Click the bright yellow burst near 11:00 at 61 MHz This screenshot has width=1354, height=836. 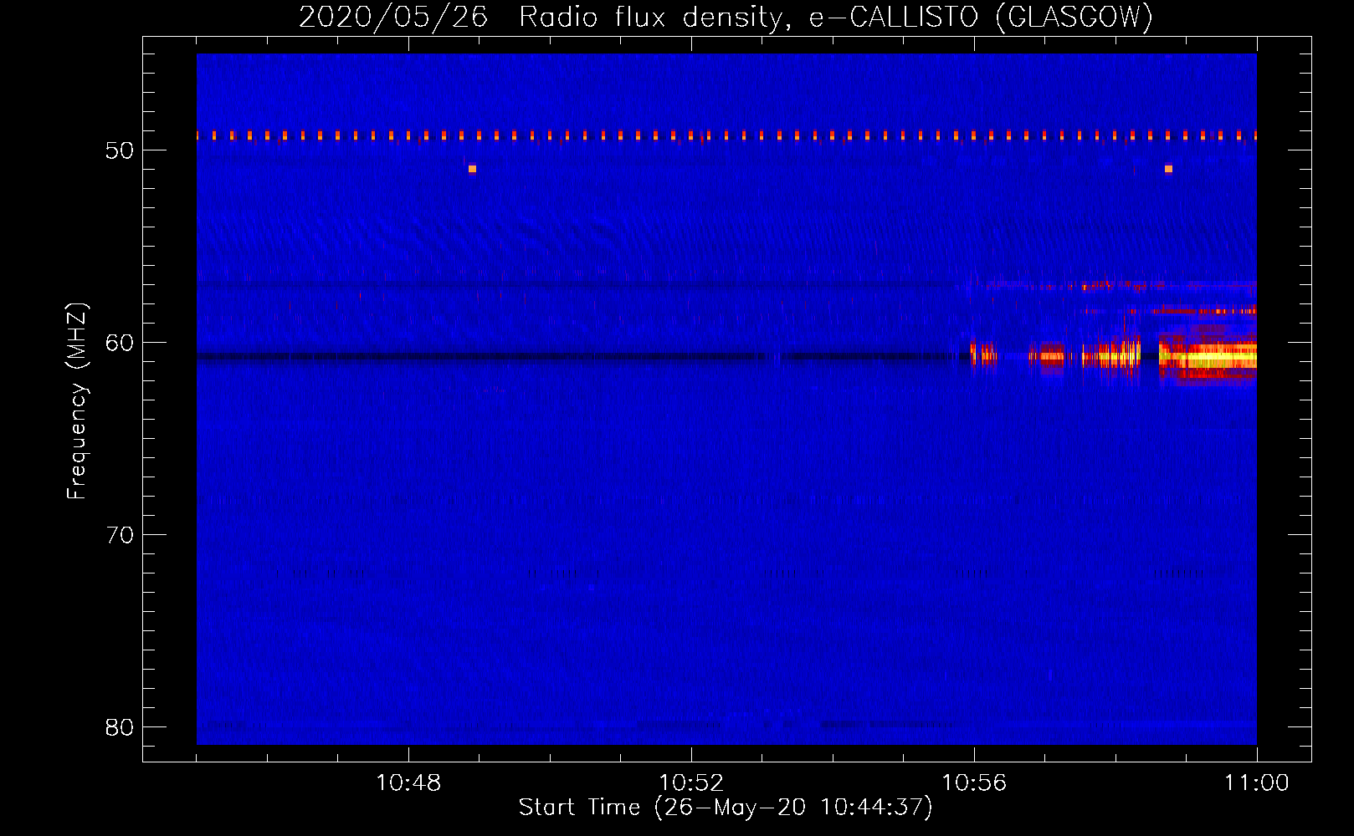click(x=1208, y=358)
